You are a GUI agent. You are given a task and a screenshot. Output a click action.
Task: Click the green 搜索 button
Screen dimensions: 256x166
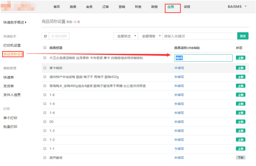[x=242, y=36]
